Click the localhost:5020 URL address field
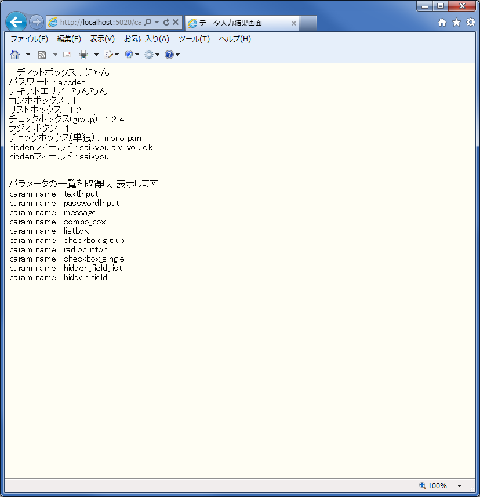 point(100,23)
